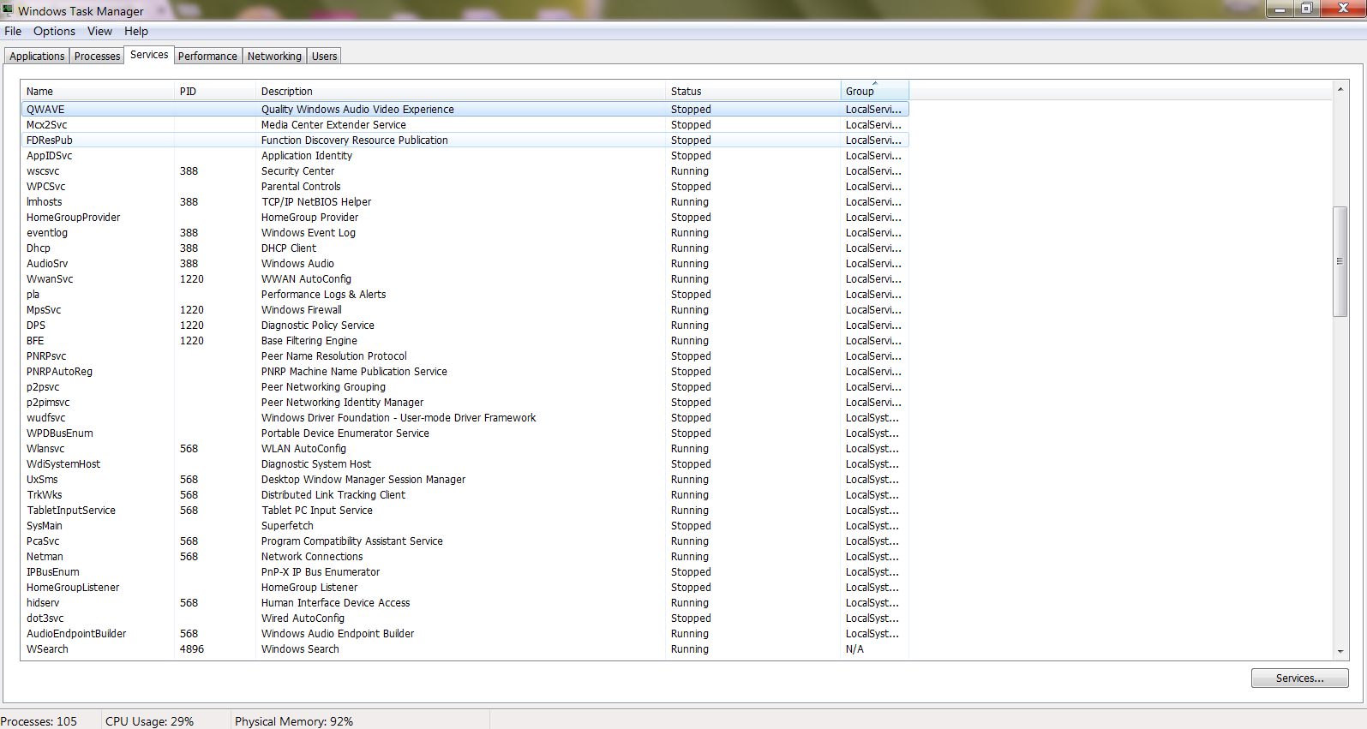This screenshot has width=1367, height=729.
Task: Select the WPDBusEnum service
Action: pyautogui.click(x=465, y=433)
